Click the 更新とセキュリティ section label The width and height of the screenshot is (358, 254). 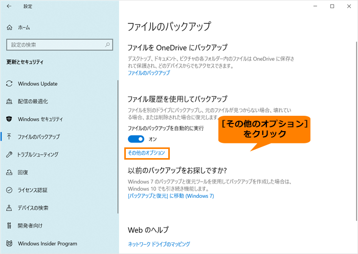[x=25, y=62]
